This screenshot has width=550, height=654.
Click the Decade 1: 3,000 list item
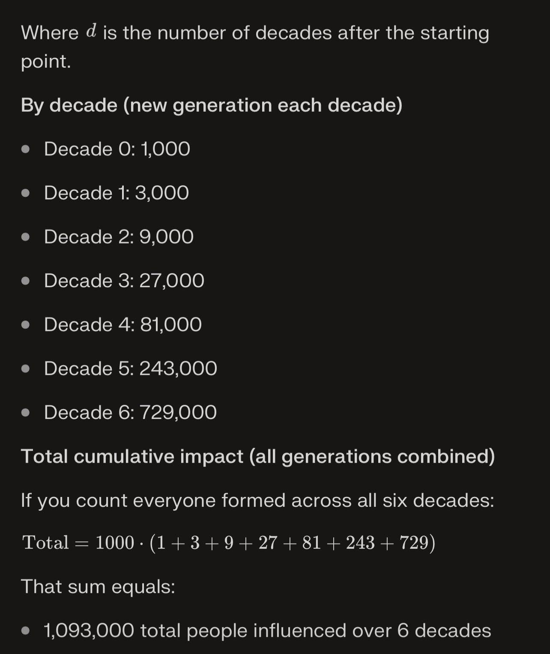point(117,193)
